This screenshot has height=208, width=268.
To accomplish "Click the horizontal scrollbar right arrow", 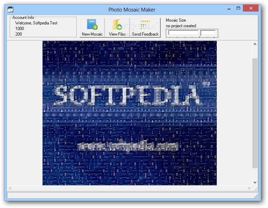I will point(249,188).
